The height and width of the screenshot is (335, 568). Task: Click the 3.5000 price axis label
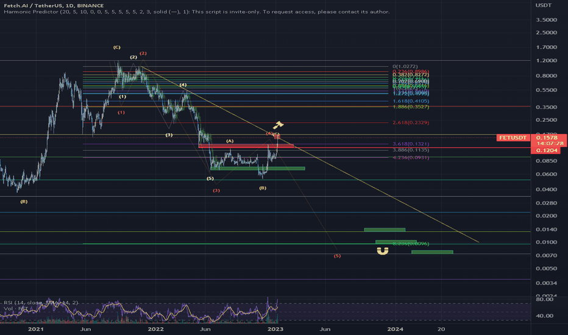pos(546,20)
